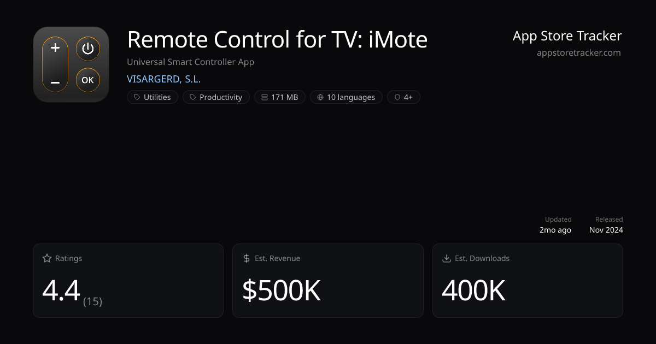Click the globe icon in languages tag
The height and width of the screenshot is (344, 656).
pos(320,97)
